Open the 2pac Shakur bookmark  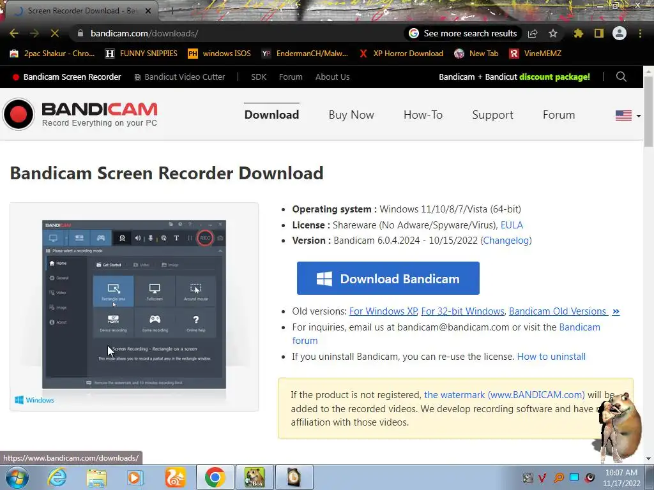(52, 54)
